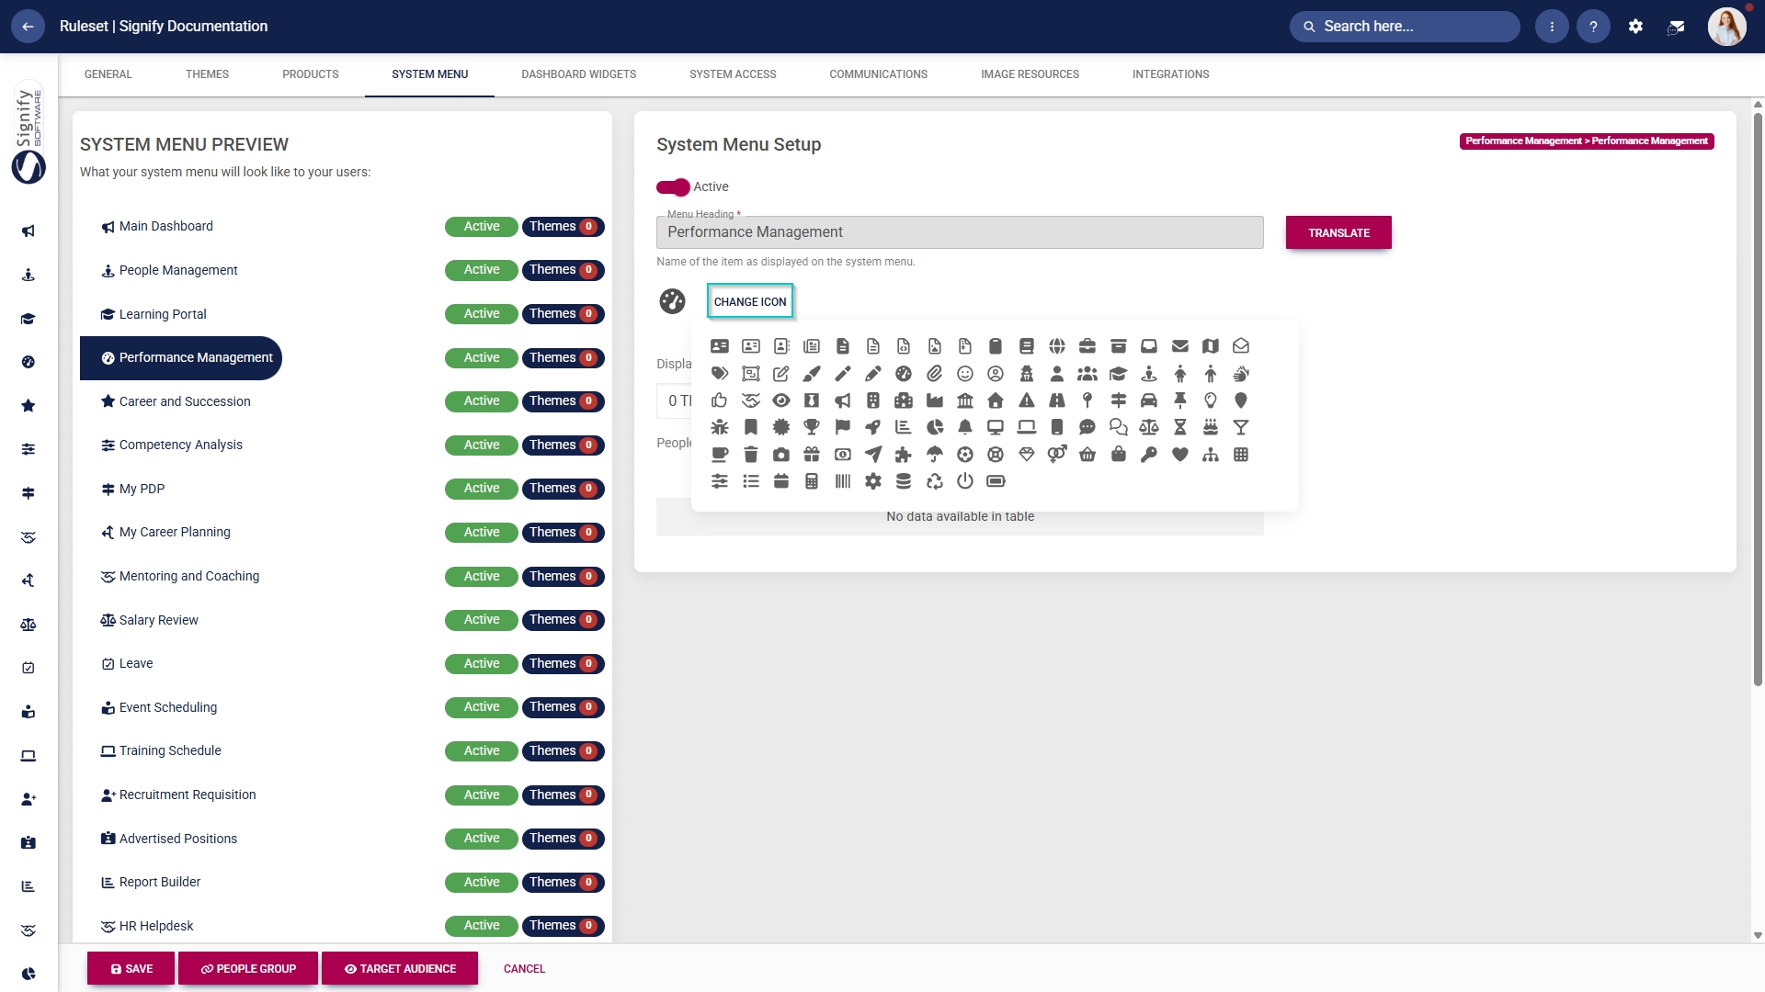Click the sidebar megaphone dashboard icon
The height and width of the screenshot is (992, 1765).
[28, 231]
